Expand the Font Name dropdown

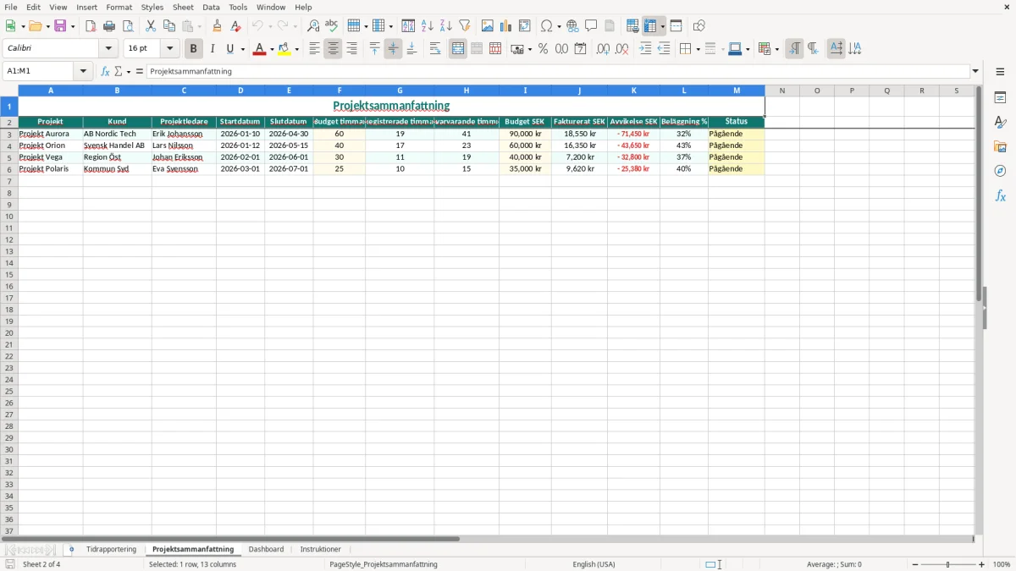108,49
